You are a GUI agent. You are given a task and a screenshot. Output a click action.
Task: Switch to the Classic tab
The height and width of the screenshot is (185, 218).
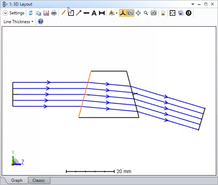(x=39, y=180)
